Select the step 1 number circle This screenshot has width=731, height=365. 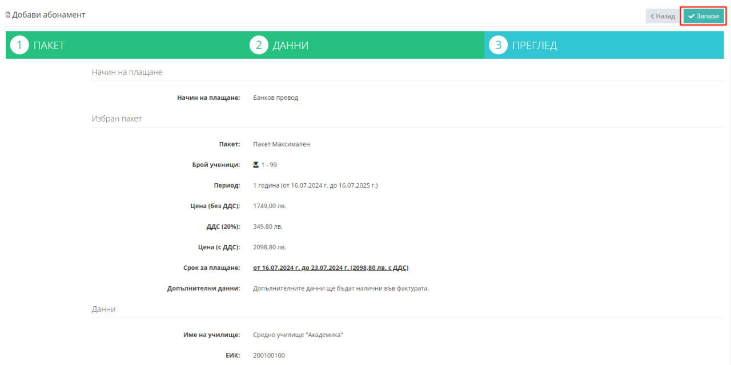[x=19, y=46]
